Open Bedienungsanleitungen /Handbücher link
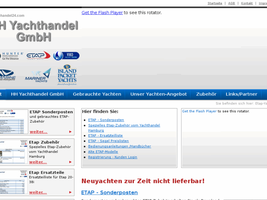This screenshot has width=267, height=200. click(119, 146)
